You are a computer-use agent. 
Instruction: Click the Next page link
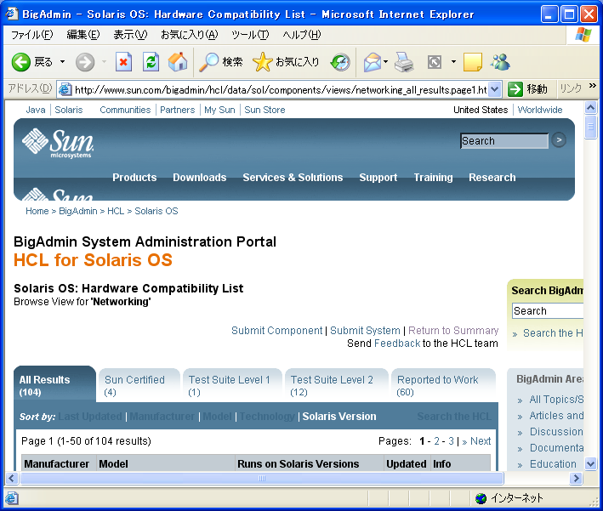click(476, 441)
